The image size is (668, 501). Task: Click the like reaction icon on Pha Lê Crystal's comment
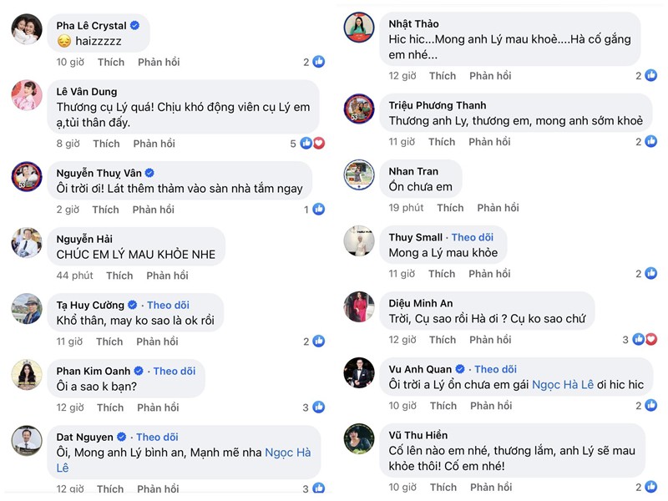[x=318, y=62]
